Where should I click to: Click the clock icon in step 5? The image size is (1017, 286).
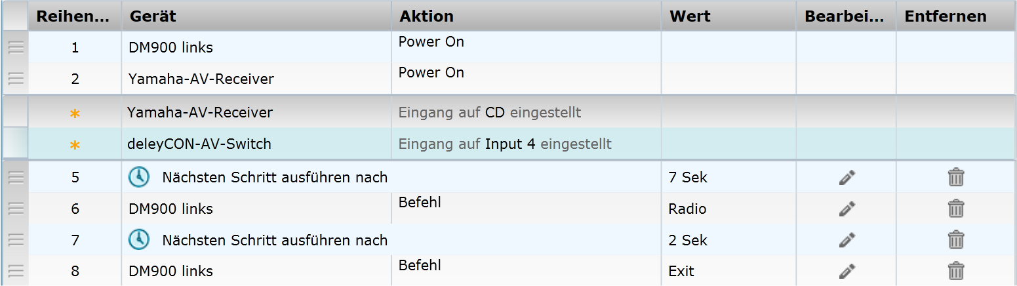[138, 177]
